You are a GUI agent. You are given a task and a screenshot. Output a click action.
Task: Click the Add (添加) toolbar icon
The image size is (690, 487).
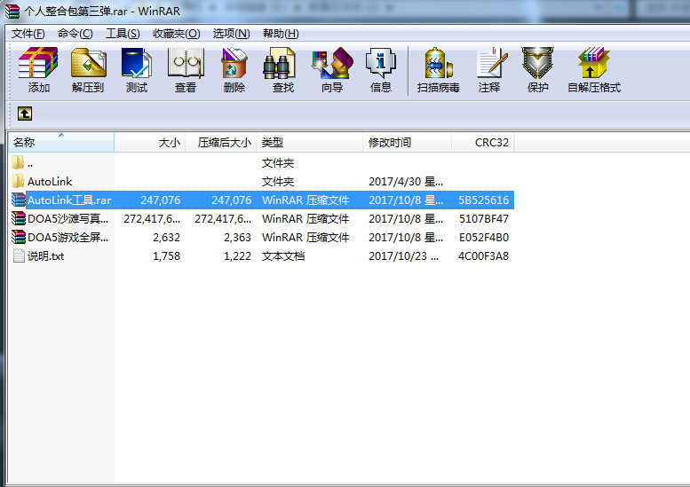(38, 63)
